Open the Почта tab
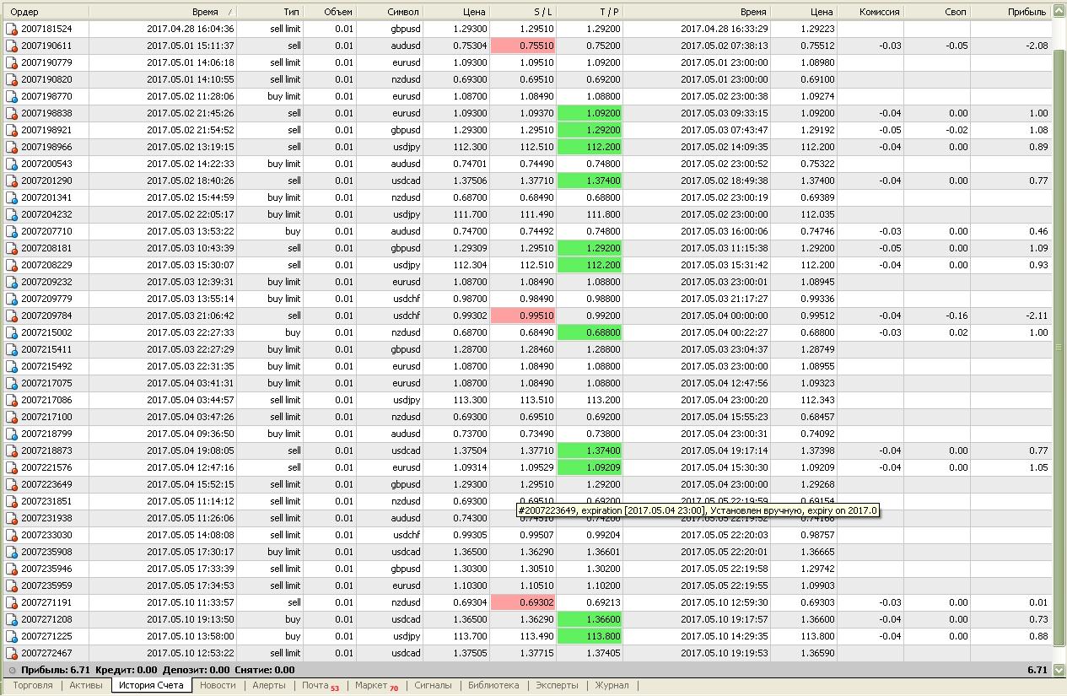The height and width of the screenshot is (696, 1067). pyautogui.click(x=321, y=686)
